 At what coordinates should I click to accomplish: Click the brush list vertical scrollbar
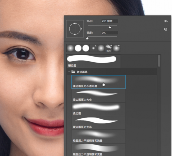point(159,61)
